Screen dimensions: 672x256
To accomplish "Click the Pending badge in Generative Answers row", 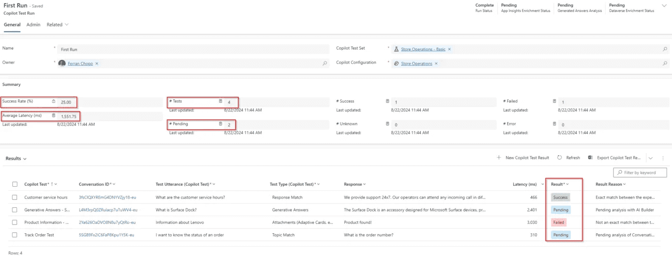I will [x=560, y=210].
